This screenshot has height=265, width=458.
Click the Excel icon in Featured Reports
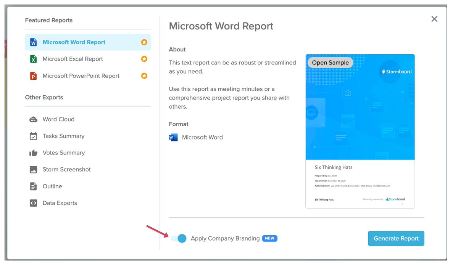pyautogui.click(x=34, y=59)
